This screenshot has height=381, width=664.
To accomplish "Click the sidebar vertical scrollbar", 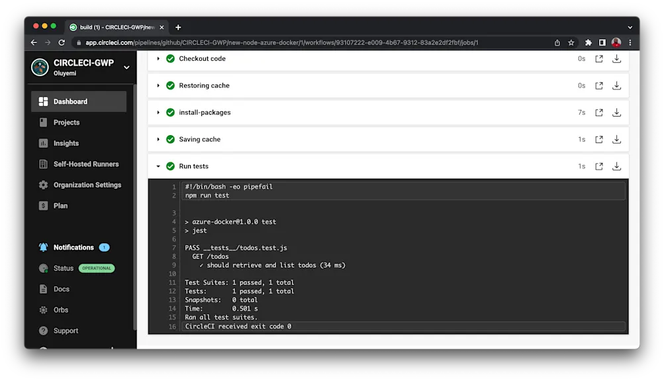I will click(x=134, y=207).
